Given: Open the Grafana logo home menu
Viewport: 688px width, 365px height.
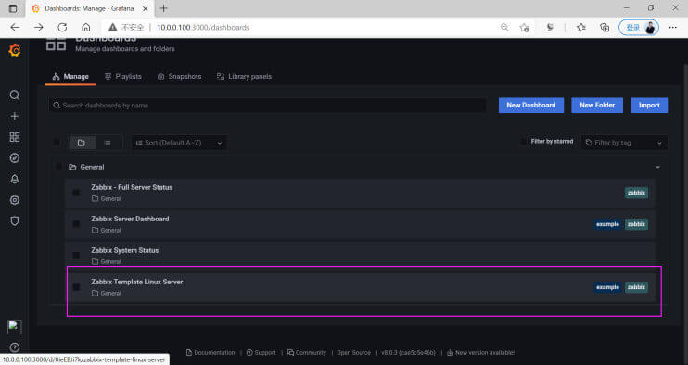Looking at the screenshot, I should (x=15, y=51).
